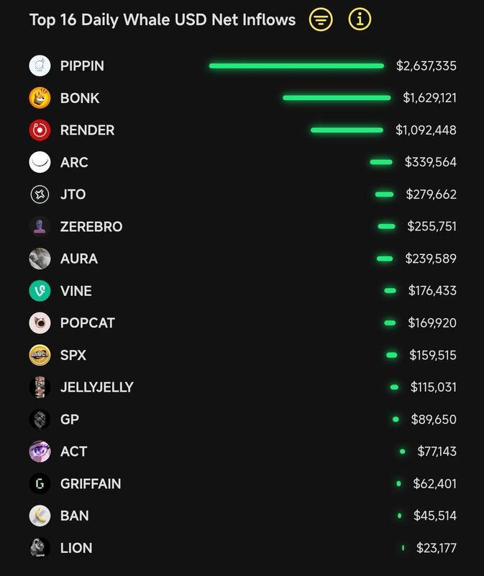
Task: Click the BONK token logo
Action: 40,98
